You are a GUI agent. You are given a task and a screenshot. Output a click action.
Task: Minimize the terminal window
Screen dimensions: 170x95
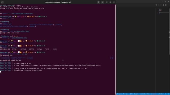[x=107, y=2]
